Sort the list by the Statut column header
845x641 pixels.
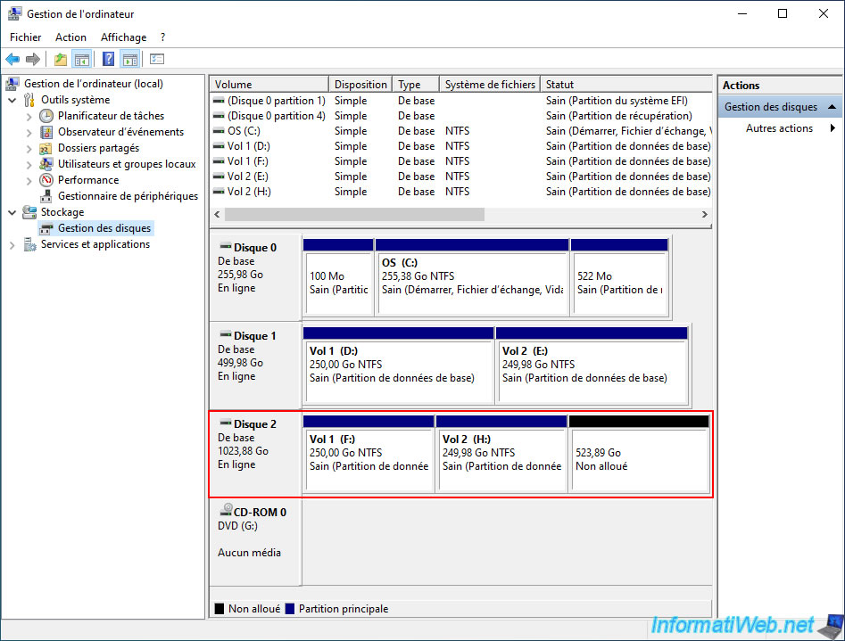(625, 85)
